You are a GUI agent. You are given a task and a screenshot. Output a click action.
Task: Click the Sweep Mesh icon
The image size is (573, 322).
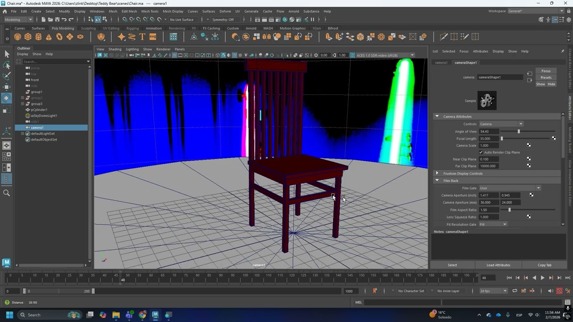(x=132, y=37)
